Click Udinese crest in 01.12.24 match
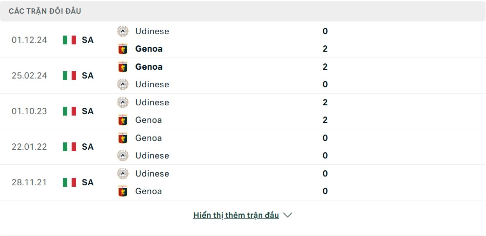Viewport: 486px width, 236px height. [x=123, y=31]
